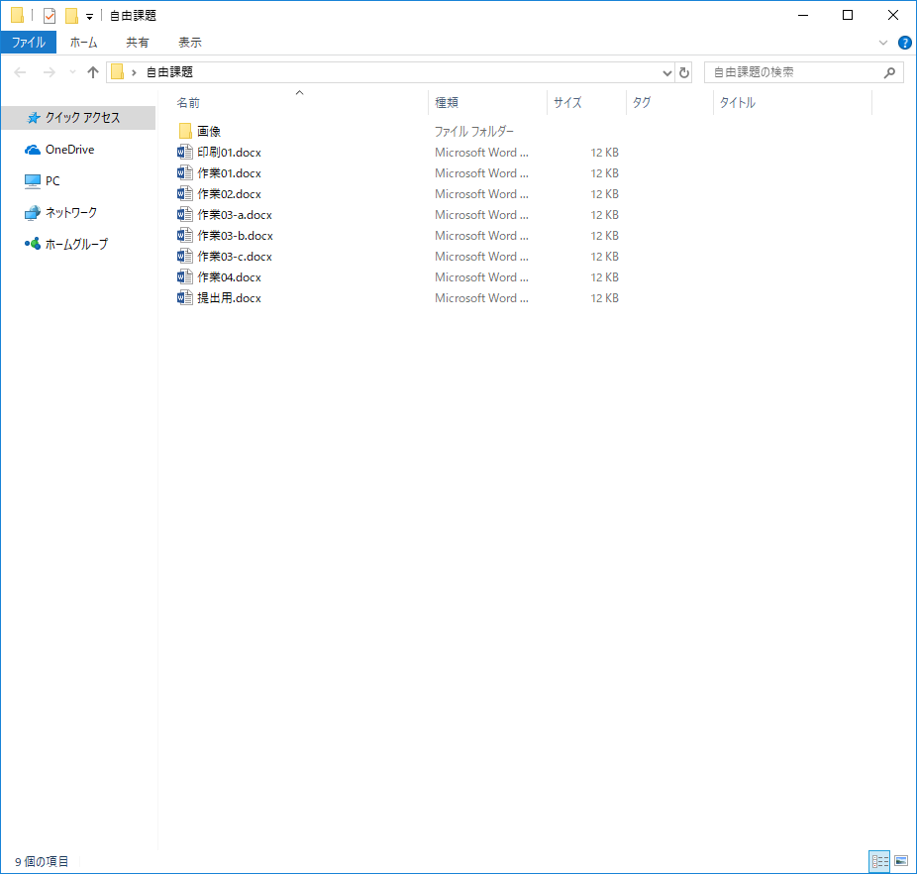Open the recent locations dropdown arrow
The height and width of the screenshot is (874, 917).
[x=72, y=72]
